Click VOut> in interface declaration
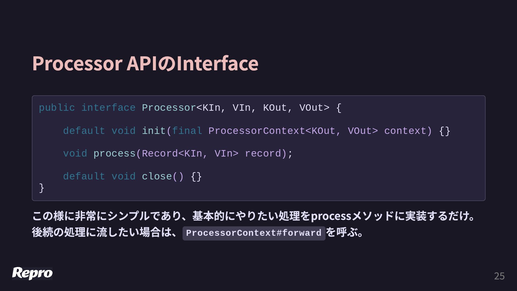 click(314, 108)
